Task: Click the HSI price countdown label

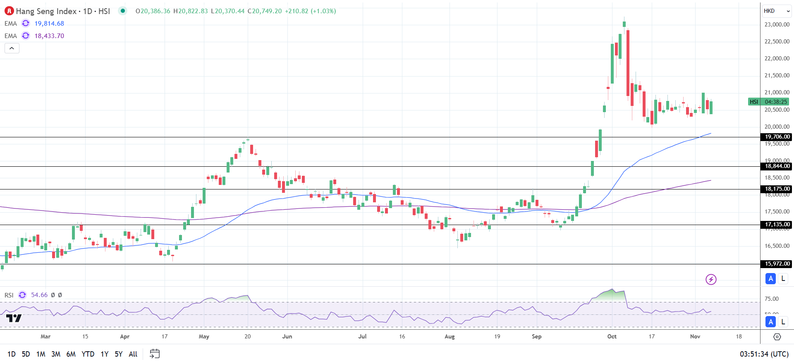Action: (x=768, y=102)
